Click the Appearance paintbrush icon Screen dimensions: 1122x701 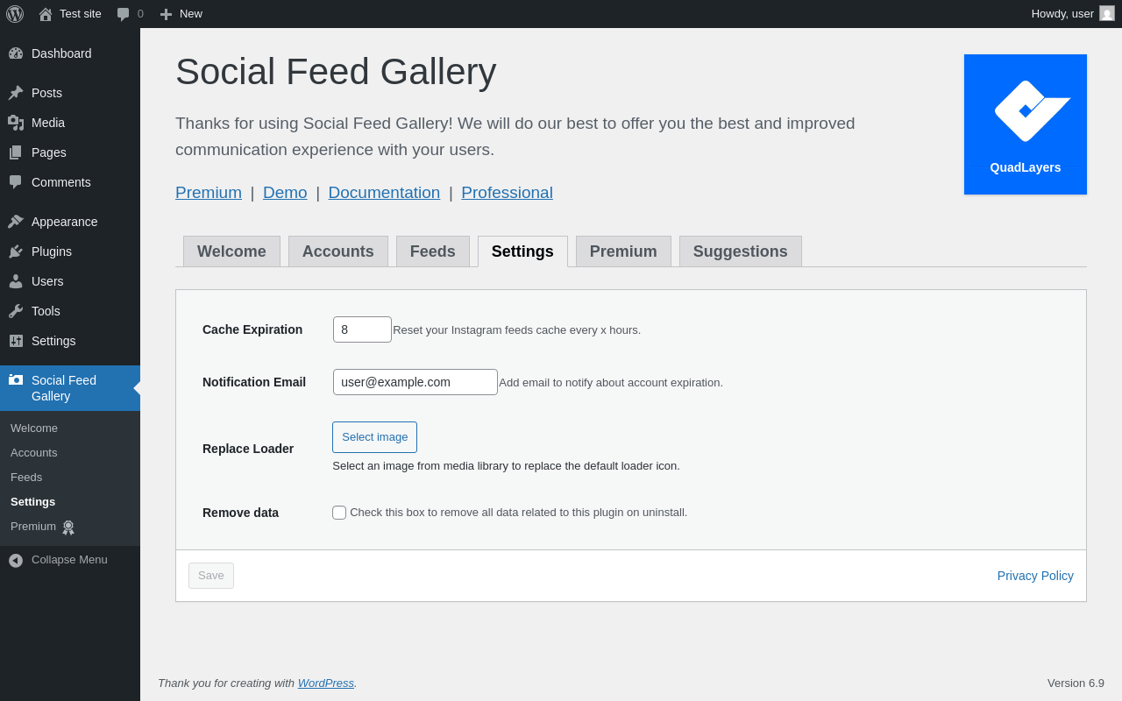pyautogui.click(x=16, y=222)
